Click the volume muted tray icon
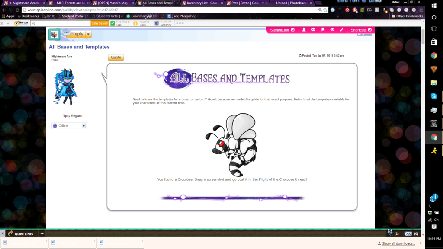 pyautogui.click(x=437, y=220)
